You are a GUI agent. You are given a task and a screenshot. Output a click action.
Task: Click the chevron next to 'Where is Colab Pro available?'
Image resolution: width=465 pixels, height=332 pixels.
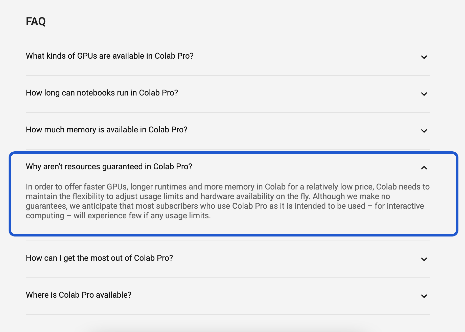click(x=424, y=296)
